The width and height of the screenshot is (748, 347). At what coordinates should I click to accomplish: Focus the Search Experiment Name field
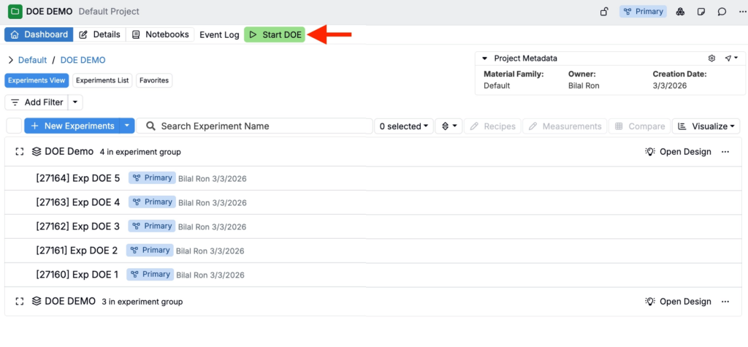(x=254, y=126)
